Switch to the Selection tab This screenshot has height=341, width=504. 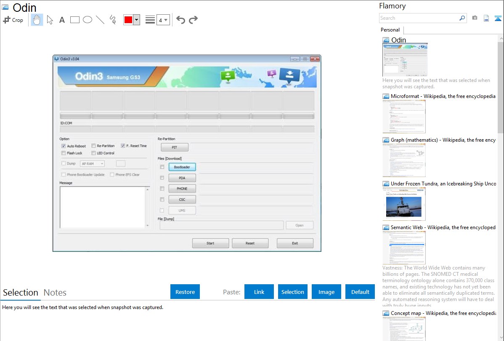[21, 293]
